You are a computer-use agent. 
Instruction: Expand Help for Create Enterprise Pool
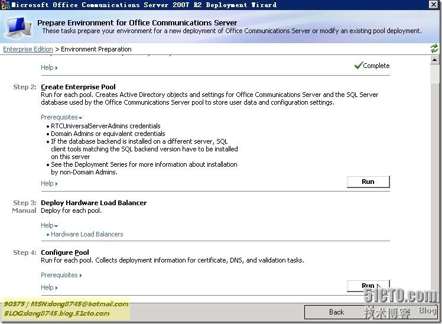49,183
